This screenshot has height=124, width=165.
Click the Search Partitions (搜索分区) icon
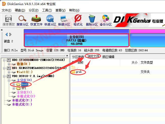coord(22,20)
